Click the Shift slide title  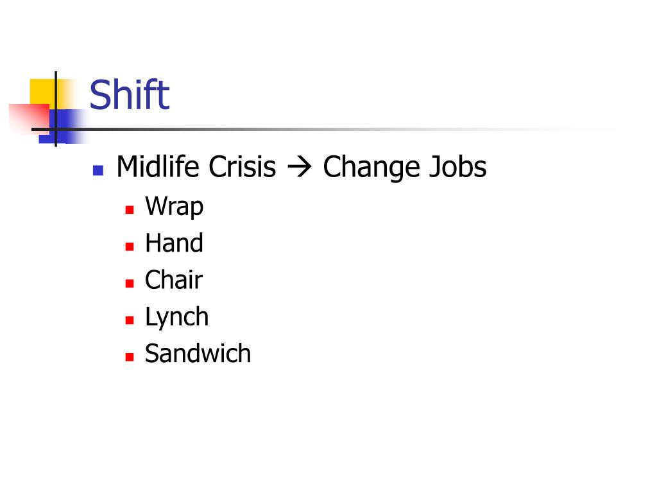130,95
